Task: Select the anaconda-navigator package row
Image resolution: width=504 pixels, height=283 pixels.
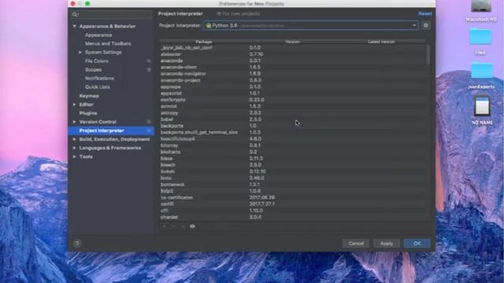Action: (292, 74)
